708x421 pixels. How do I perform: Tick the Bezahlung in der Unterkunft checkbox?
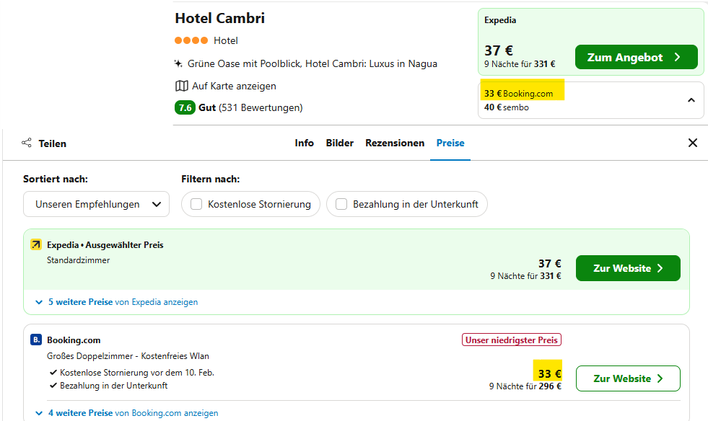pos(341,204)
